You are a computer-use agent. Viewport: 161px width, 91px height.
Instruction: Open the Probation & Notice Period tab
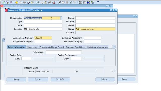point(52,47)
